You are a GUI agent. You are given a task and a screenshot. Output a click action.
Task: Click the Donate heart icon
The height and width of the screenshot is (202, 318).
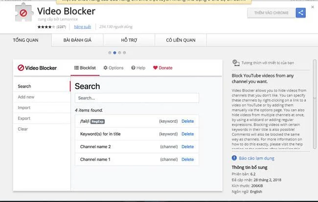pos(155,67)
